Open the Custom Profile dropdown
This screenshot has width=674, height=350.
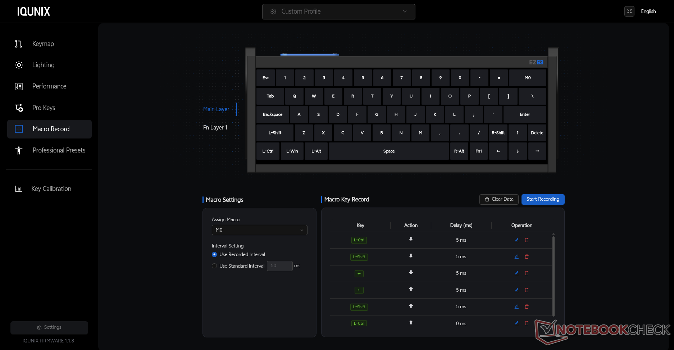pyautogui.click(x=338, y=12)
